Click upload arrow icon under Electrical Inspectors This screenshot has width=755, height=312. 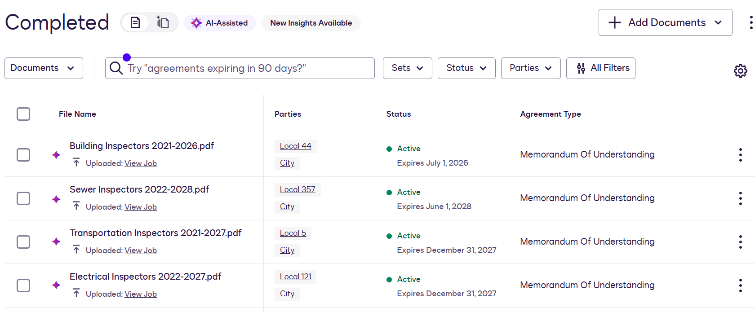76,293
